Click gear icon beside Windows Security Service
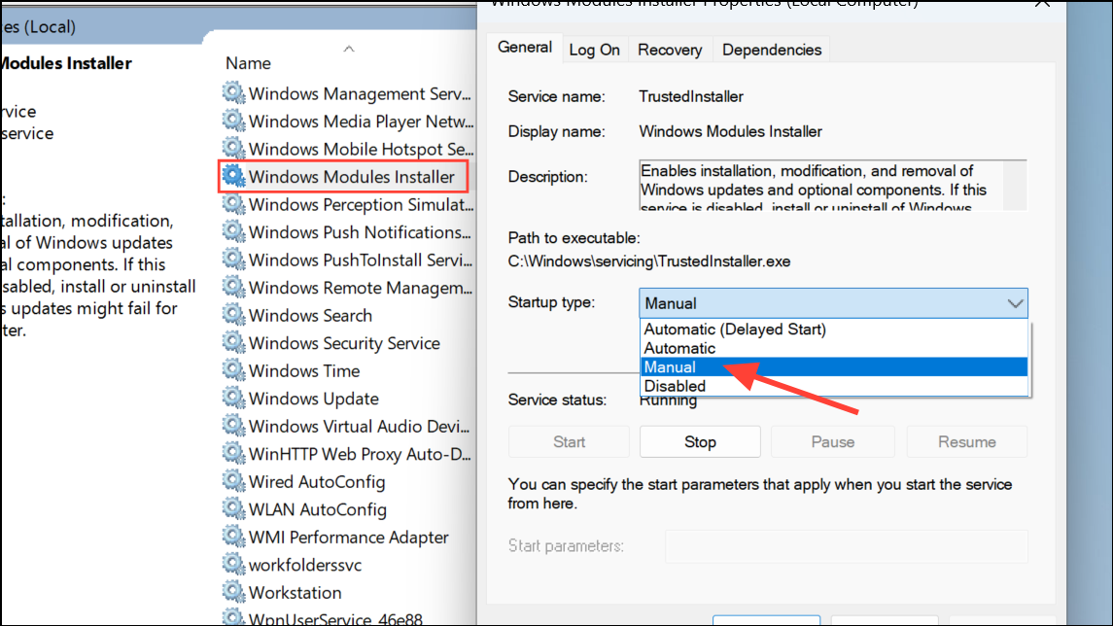The width and height of the screenshot is (1113, 626). tap(233, 341)
